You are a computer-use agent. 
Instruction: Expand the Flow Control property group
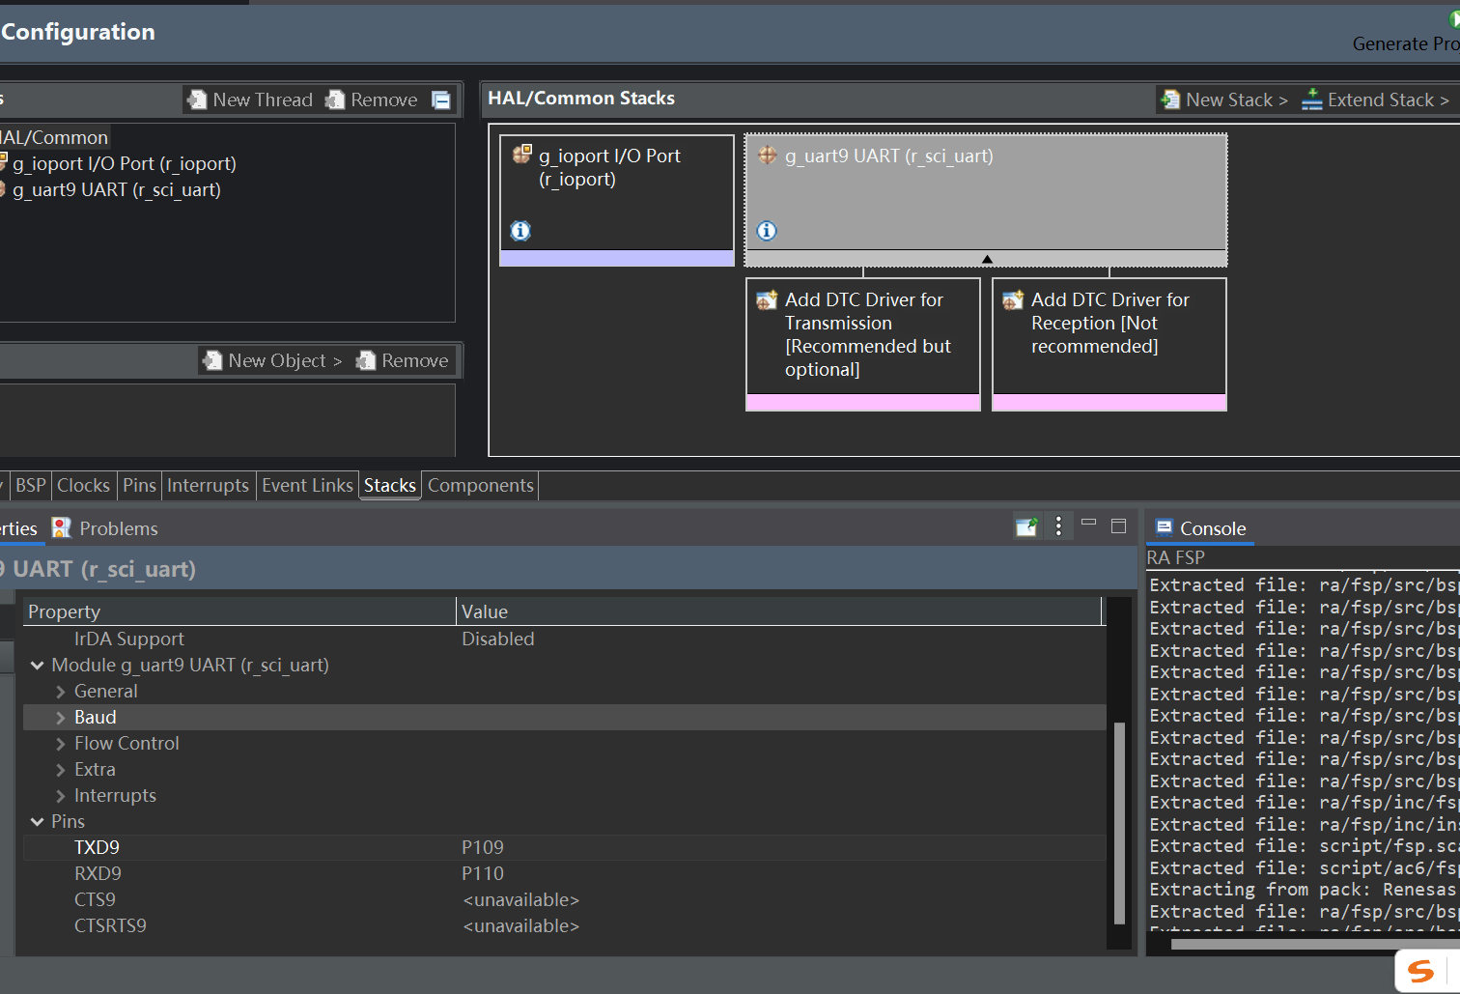(61, 744)
